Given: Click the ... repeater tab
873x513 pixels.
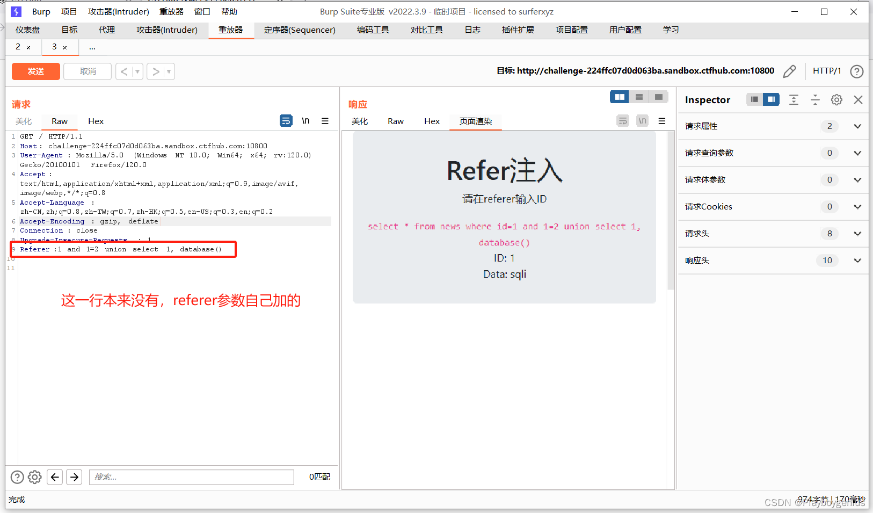Looking at the screenshot, I should [92, 47].
